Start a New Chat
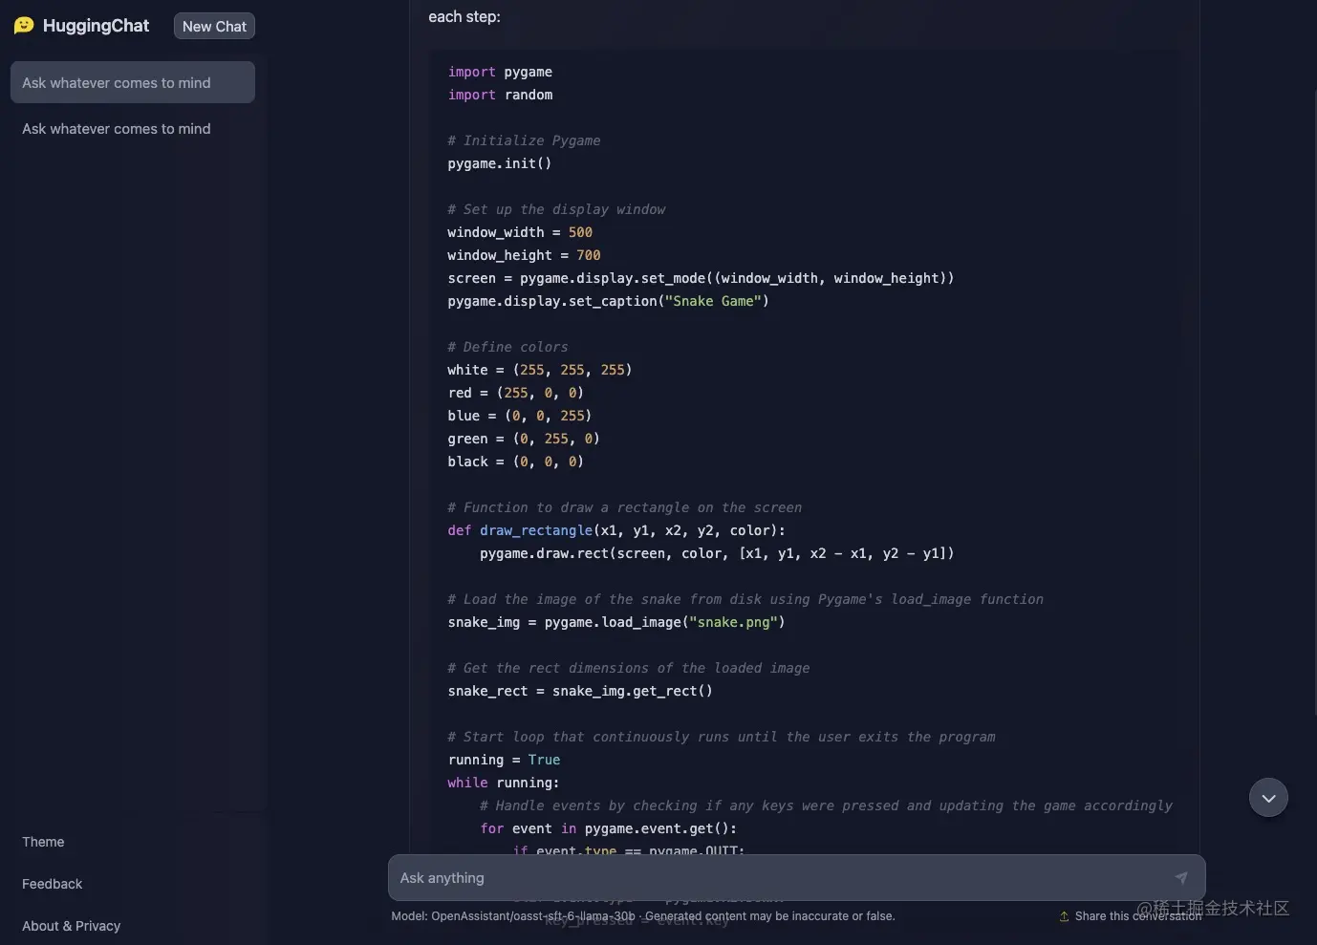This screenshot has width=1317, height=945. (x=214, y=27)
